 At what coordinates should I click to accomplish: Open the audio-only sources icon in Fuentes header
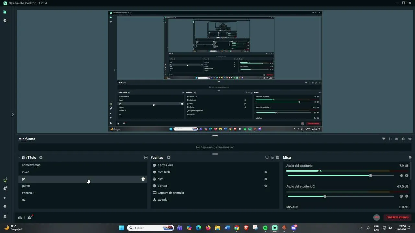pos(272,158)
